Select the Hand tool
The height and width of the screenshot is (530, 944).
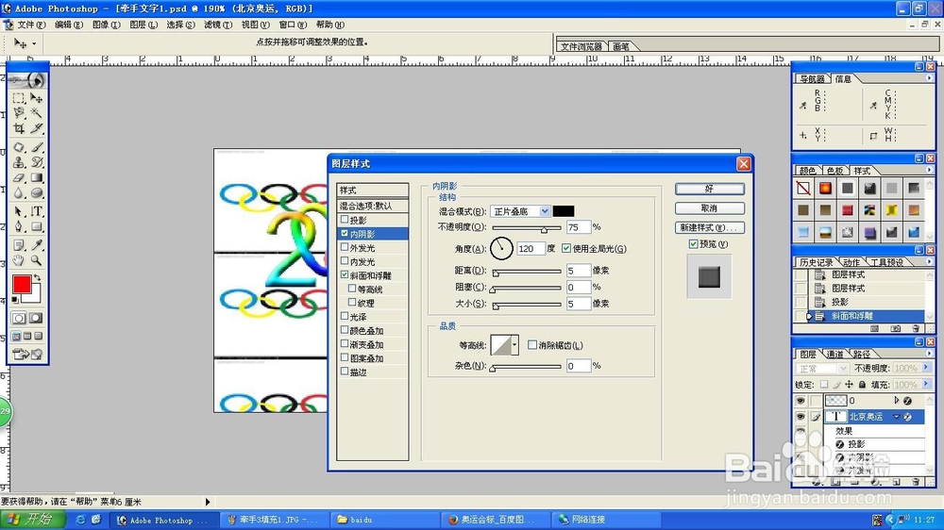[x=19, y=260]
